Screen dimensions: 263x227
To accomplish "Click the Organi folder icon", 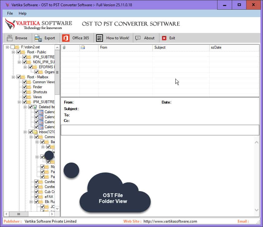I will pos(41,72).
